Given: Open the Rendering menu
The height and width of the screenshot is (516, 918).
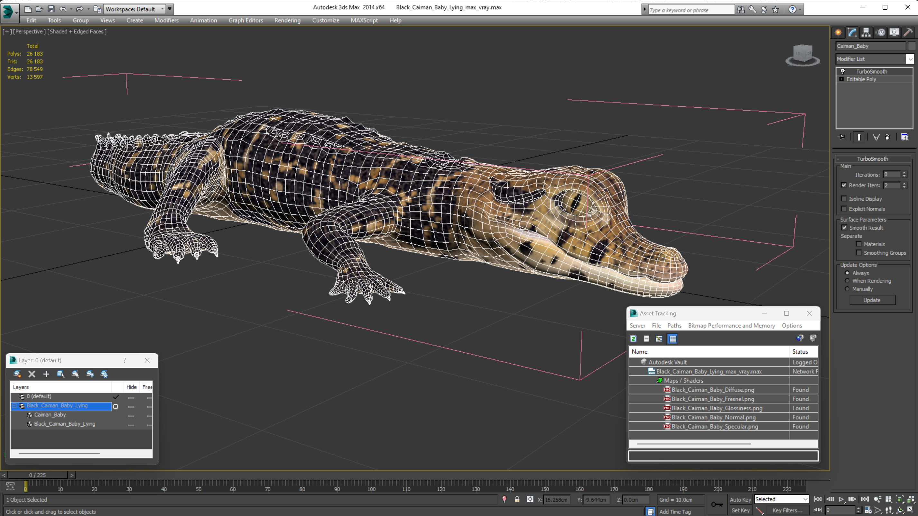Looking at the screenshot, I should (x=287, y=20).
